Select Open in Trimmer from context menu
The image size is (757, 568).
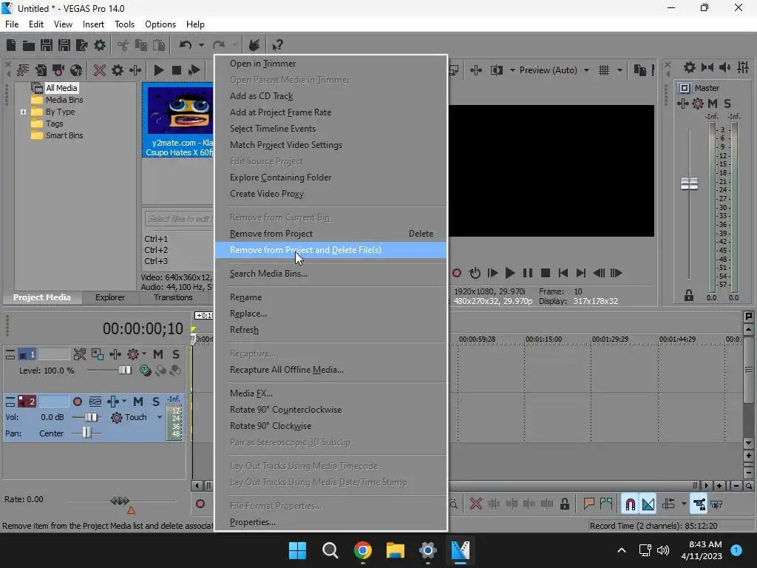[x=330, y=64]
